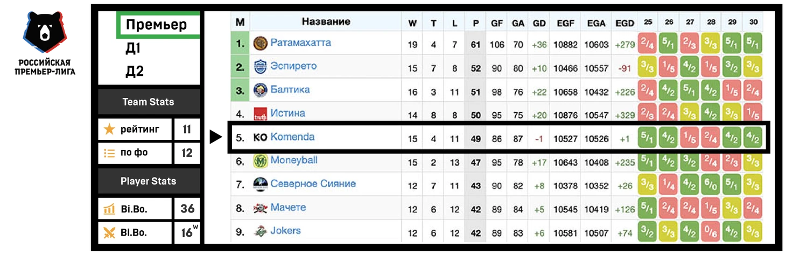This screenshot has height=255, width=786.
Task: Click the Ратамахатта team logo icon
Action: pyautogui.click(x=260, y=44)
